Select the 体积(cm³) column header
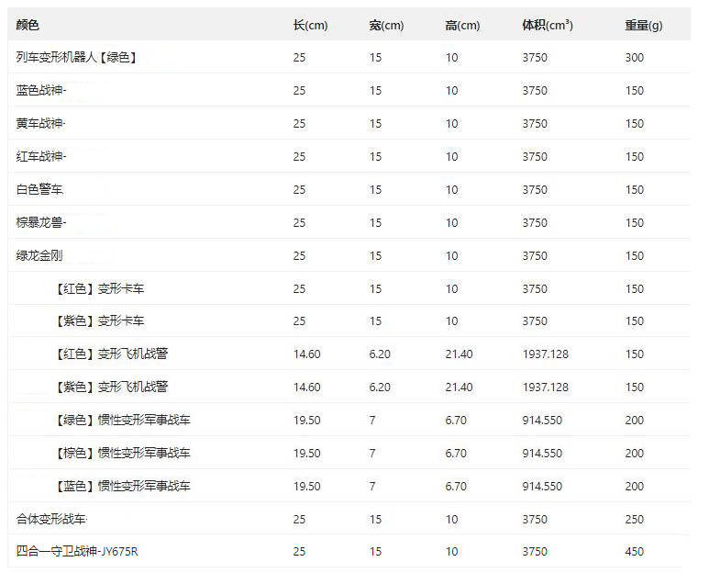Screen dimensions: 709x573 point(548,26)
